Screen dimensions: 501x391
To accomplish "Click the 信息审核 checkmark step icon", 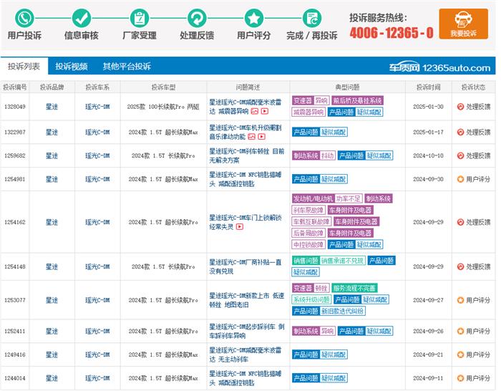I will 82,18.
